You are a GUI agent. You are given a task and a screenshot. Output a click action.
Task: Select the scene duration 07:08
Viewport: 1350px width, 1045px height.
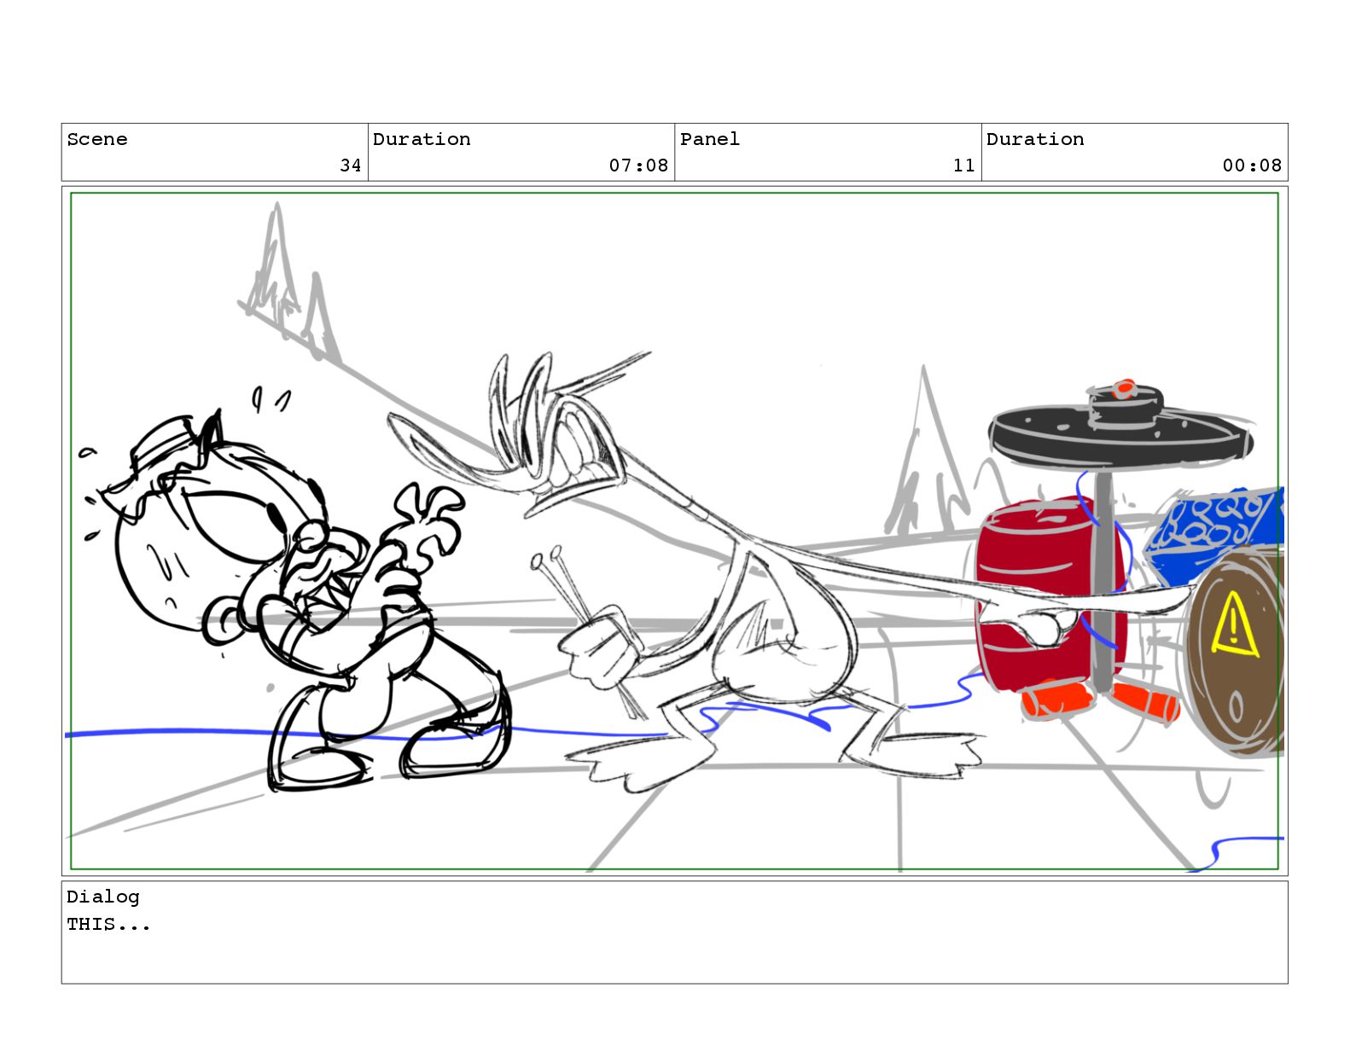tap(638, 165)
